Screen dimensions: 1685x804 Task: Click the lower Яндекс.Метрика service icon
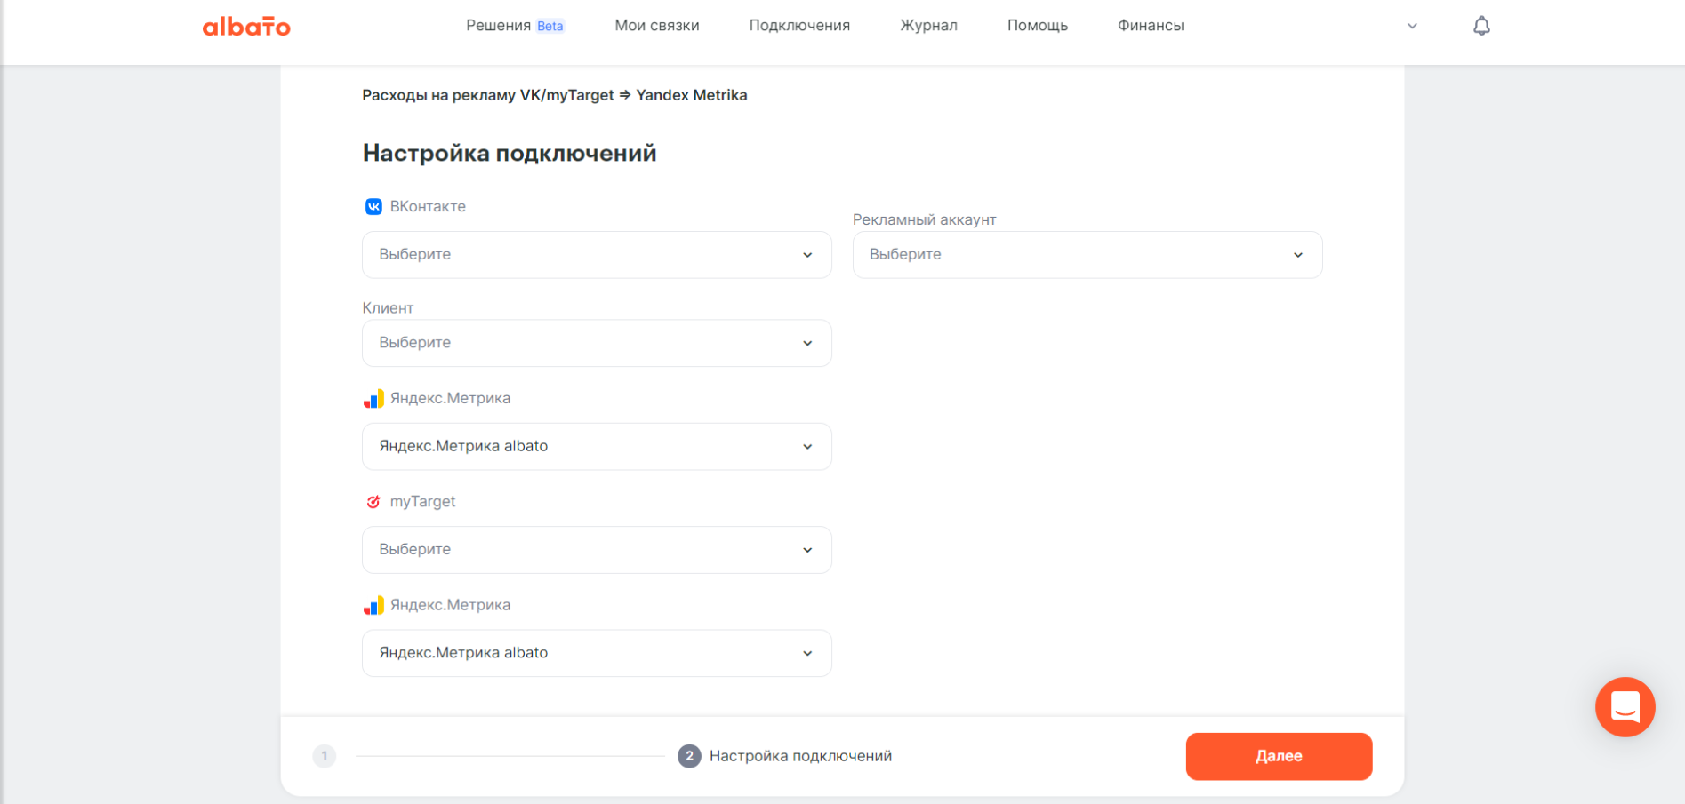coord(373,605)
